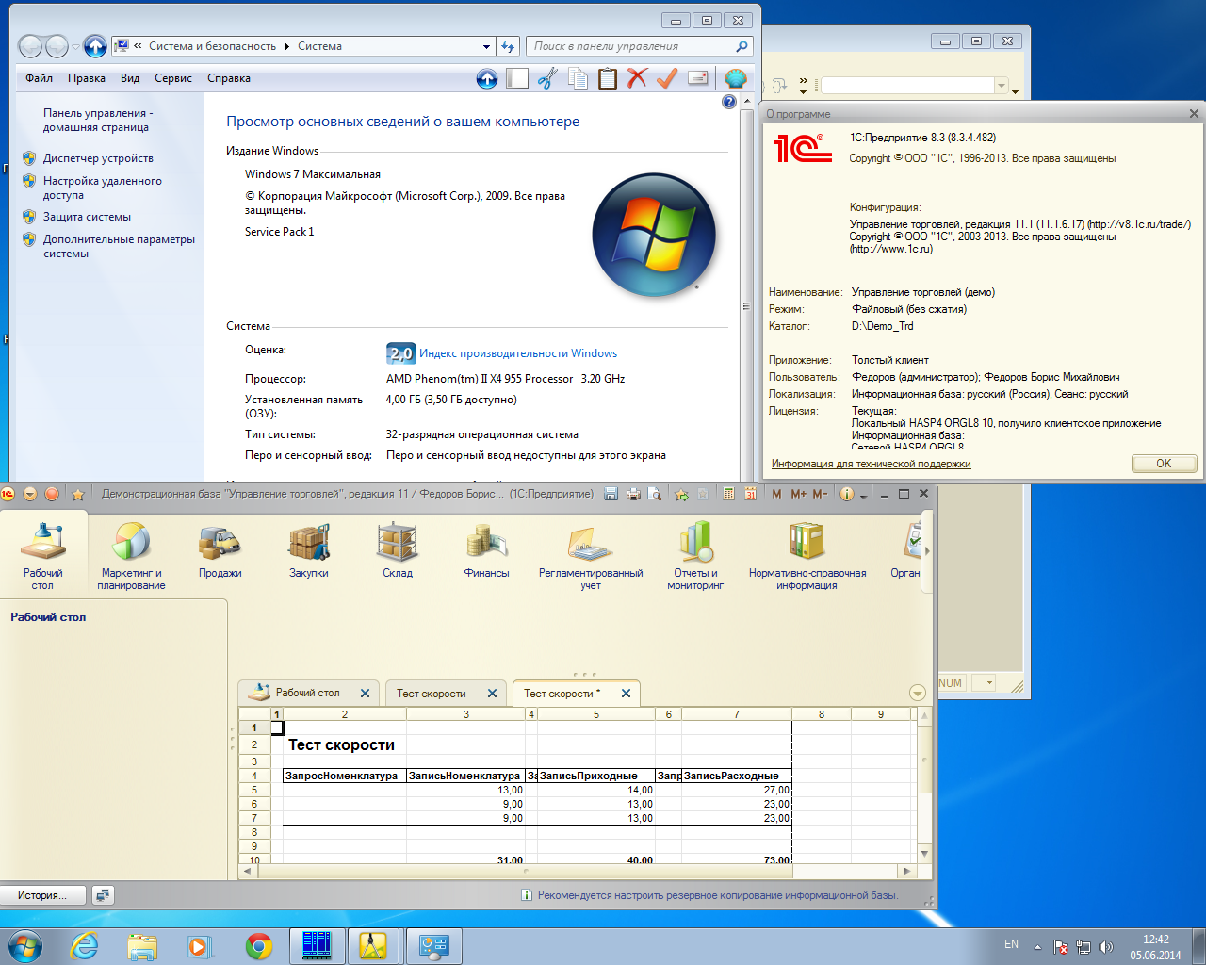Open Нормативно-справочная информация section
Viewport: 1206px width, 965px height.
click(x=807, y=556)
